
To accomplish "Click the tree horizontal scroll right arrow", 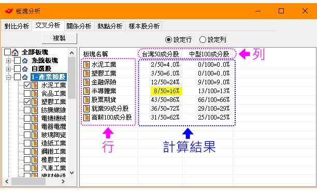I will pyautogui.click(x=63, y=182).
